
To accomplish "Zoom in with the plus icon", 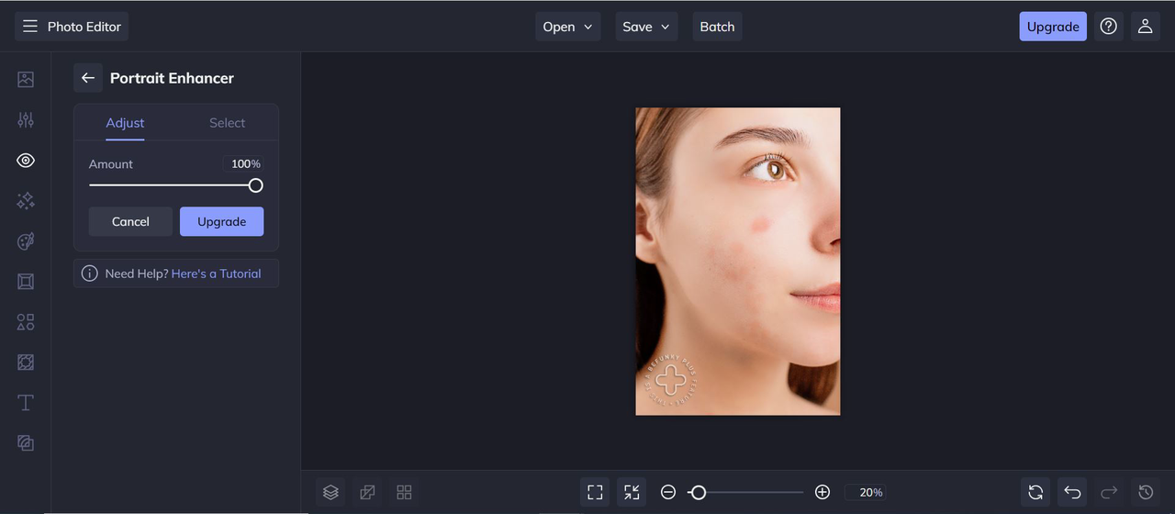I will coord(822,492).
